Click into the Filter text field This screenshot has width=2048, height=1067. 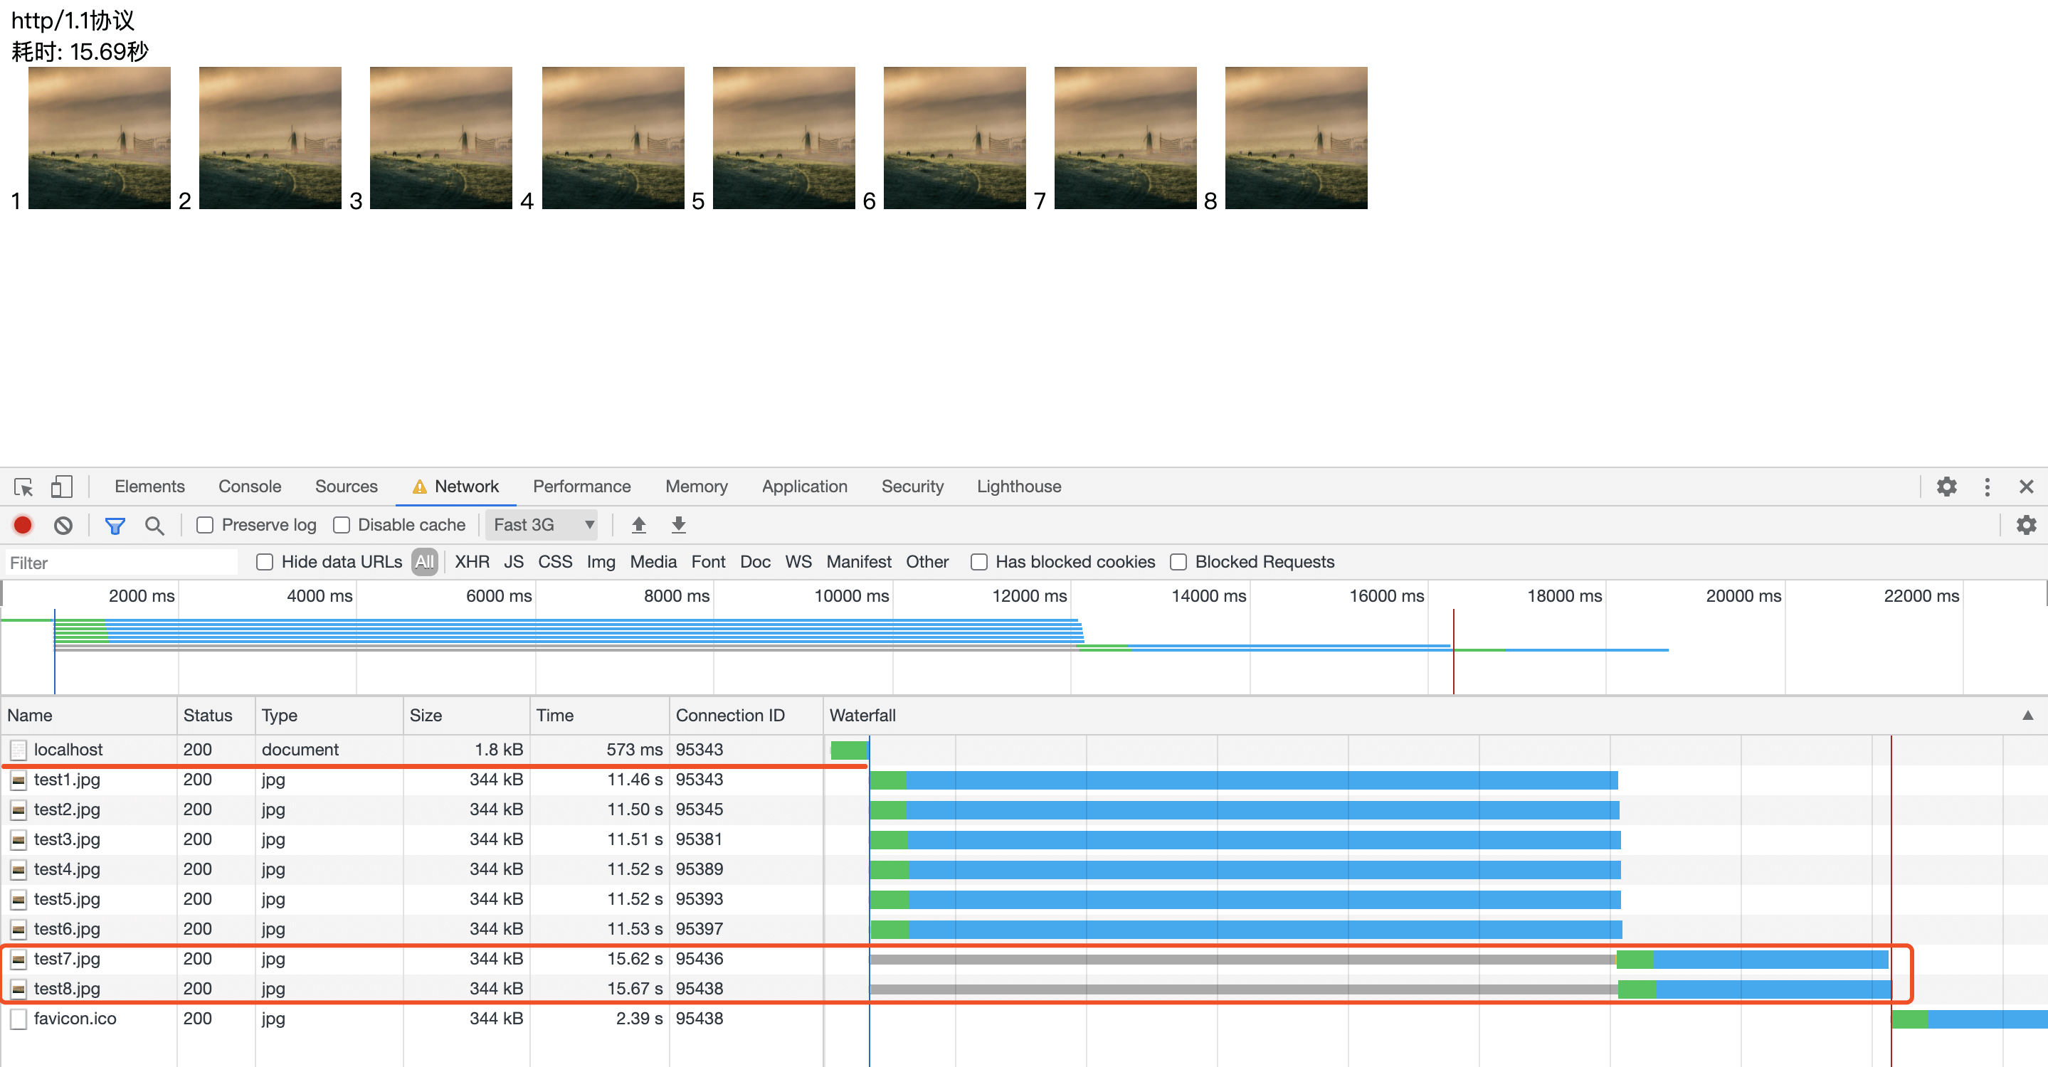pos(121,563)
